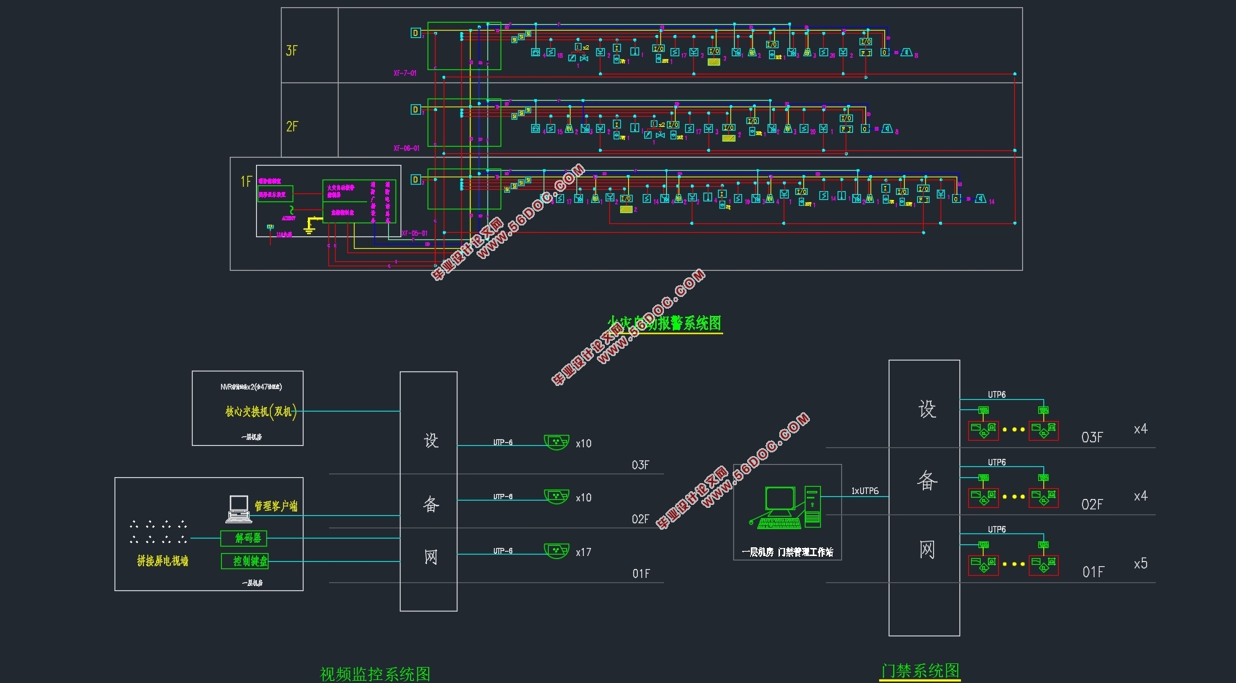Select the computer icon next to 管理客户端
The height and width of the screenshot is (683, 1236).
[x=239, y=509]
